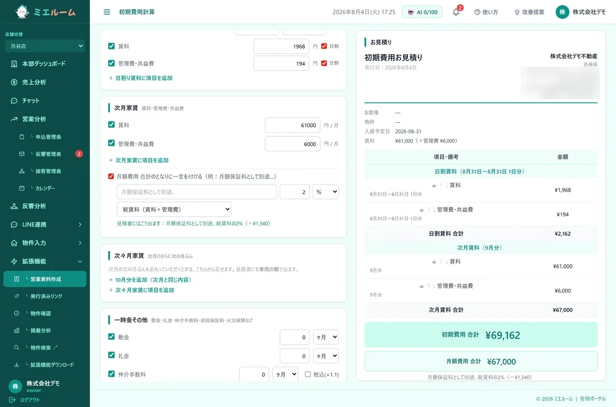This screenshot has height=407, width=616.
Task: Uncheck 賃料 checkbox beside the 61000 field
Action: click(x=111, y=124)
